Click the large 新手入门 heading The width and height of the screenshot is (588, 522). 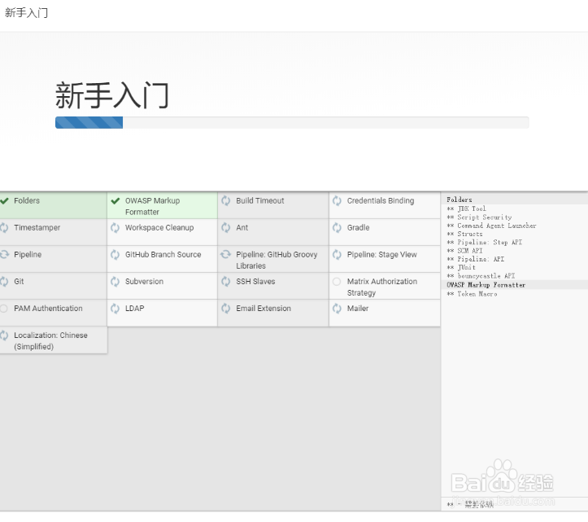pyautogui.click(x=111, y=95)
